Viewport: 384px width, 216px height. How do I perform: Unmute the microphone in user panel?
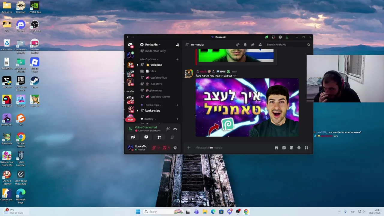click(x=154, y=148)
